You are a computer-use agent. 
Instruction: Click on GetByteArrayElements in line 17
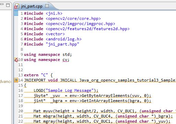point(105,96)
